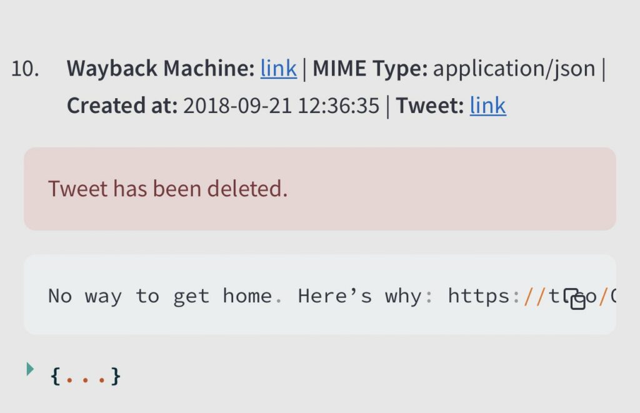The width and height of the screenshot is (640, 413).
Task: Open the Wayback Machine link
Action: 278,67
